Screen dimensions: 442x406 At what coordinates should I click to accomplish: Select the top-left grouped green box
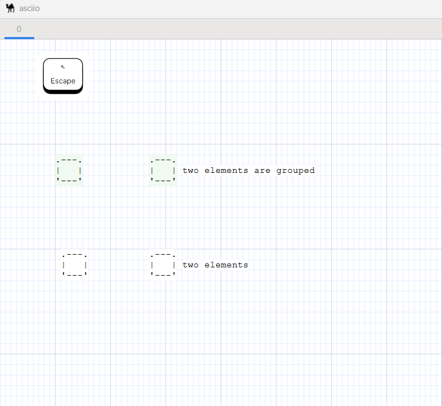(x=69, y=170)
